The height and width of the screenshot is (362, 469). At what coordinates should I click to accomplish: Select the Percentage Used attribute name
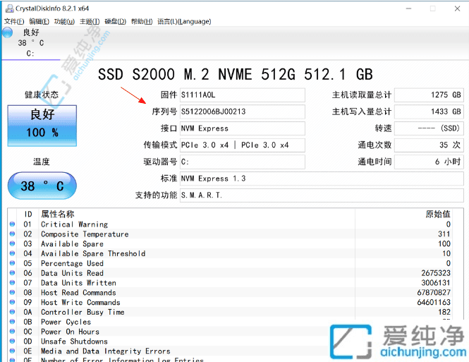click(72, 264)
